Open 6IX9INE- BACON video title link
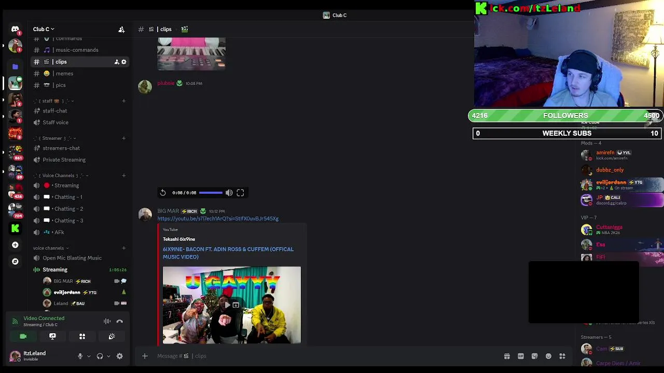664x373 pixels. [228, 253]
